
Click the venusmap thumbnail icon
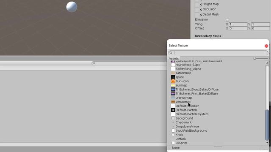173,102
